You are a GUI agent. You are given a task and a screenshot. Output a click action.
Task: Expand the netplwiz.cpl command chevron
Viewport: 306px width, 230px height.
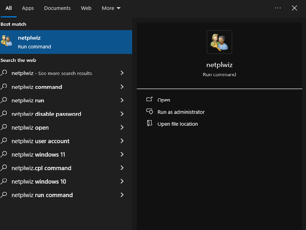122,168
